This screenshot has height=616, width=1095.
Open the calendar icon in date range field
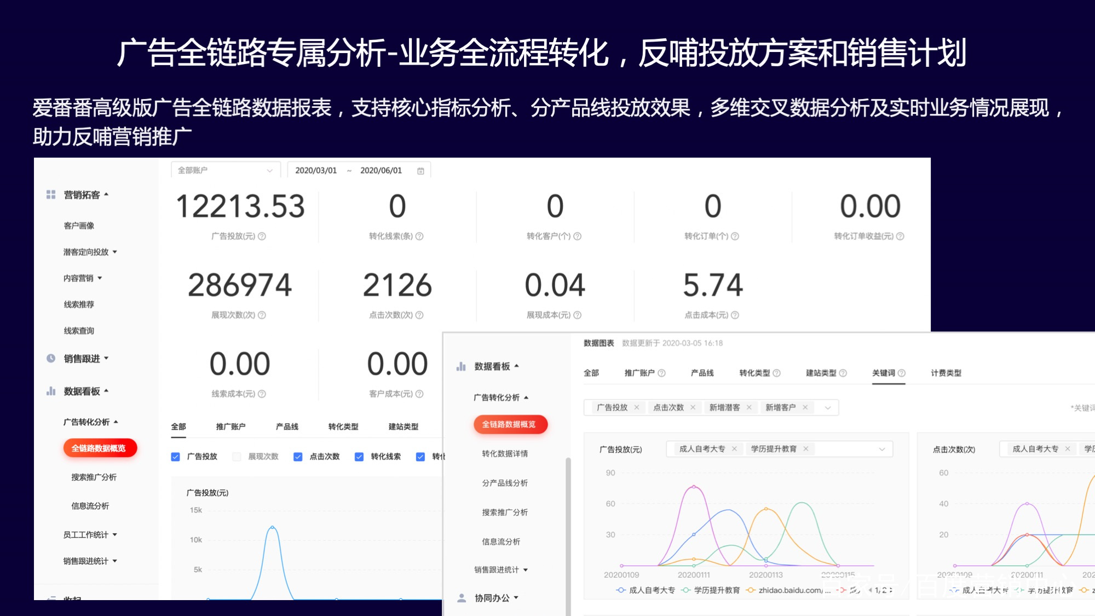pos(420,171)
